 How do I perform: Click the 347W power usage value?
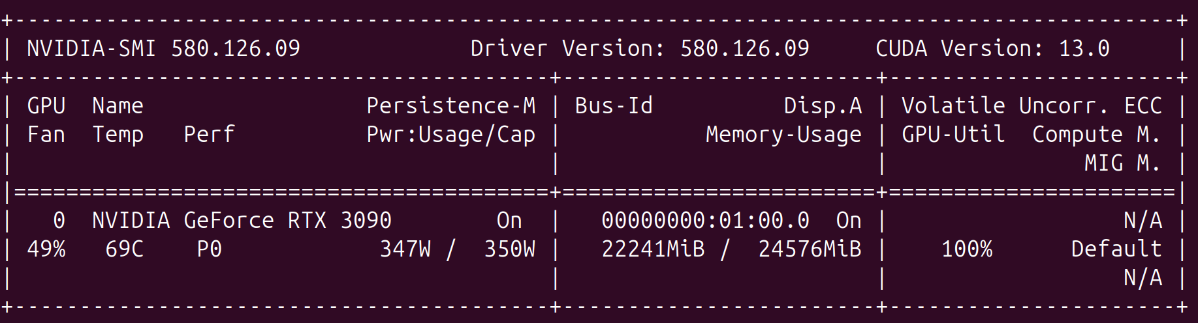coord(405,249)
